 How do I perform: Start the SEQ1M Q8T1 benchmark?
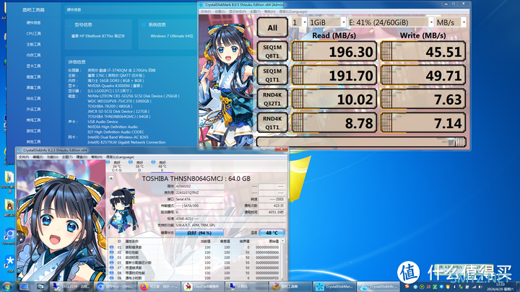click(272, 52)
